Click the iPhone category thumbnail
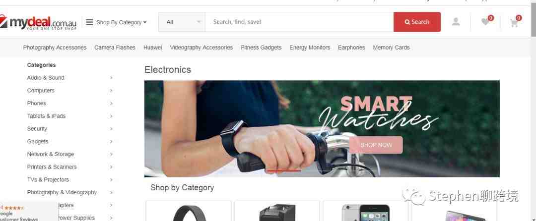The height and width of the screenshot is (221, 536). click(365, 211)
